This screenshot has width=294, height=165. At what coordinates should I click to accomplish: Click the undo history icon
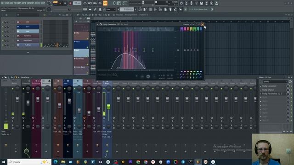pos(181,3)
